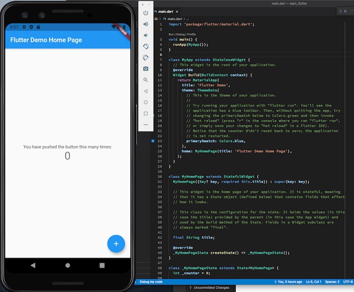Click 'final String title;' on line 42

tap(194, 237)
